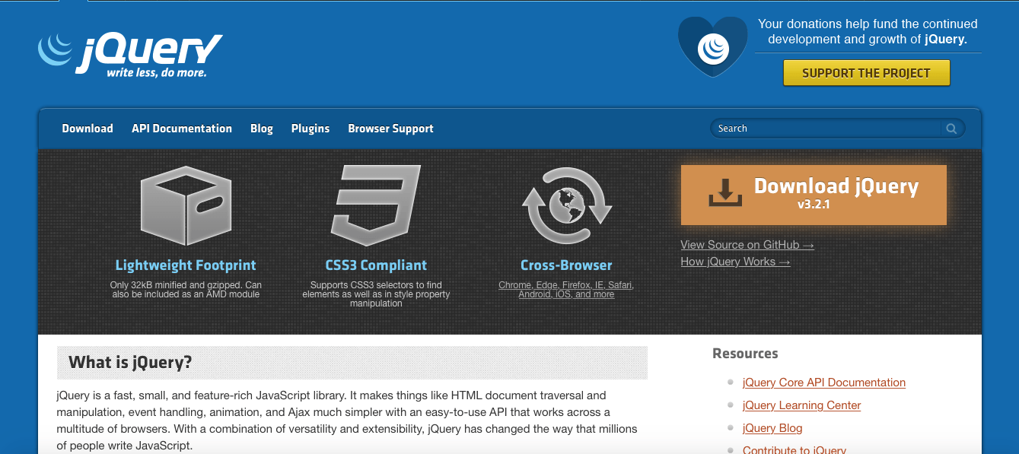Click the jQuery logo in the header

[x=130, y=53]
